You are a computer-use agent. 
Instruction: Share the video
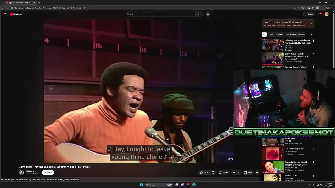point(224,172)
